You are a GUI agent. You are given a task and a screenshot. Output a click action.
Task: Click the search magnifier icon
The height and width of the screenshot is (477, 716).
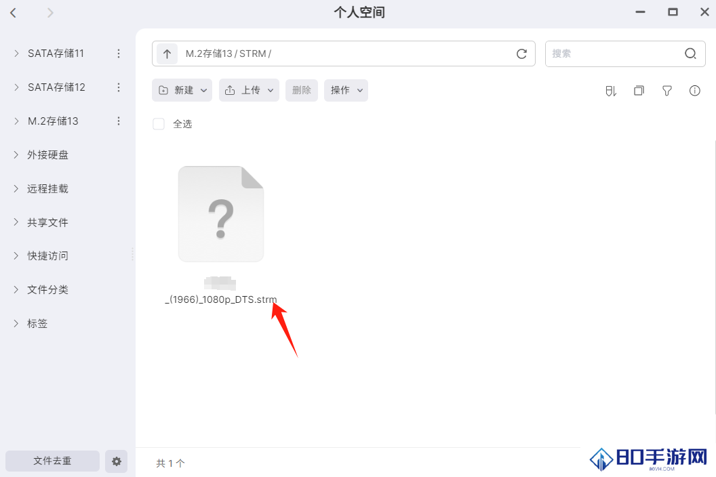point(690,54)
